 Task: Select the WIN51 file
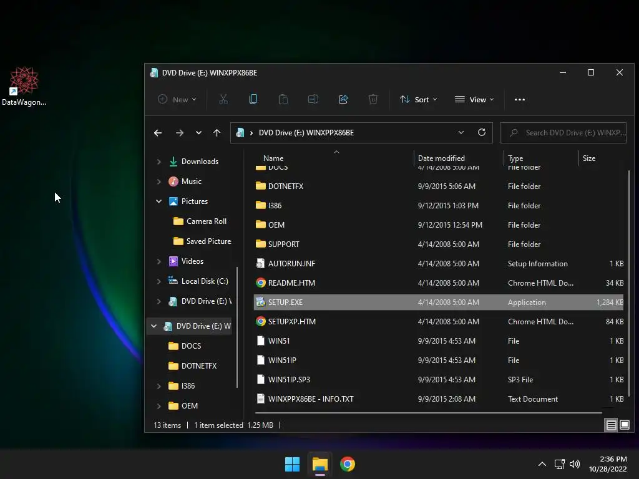point(439,341)
